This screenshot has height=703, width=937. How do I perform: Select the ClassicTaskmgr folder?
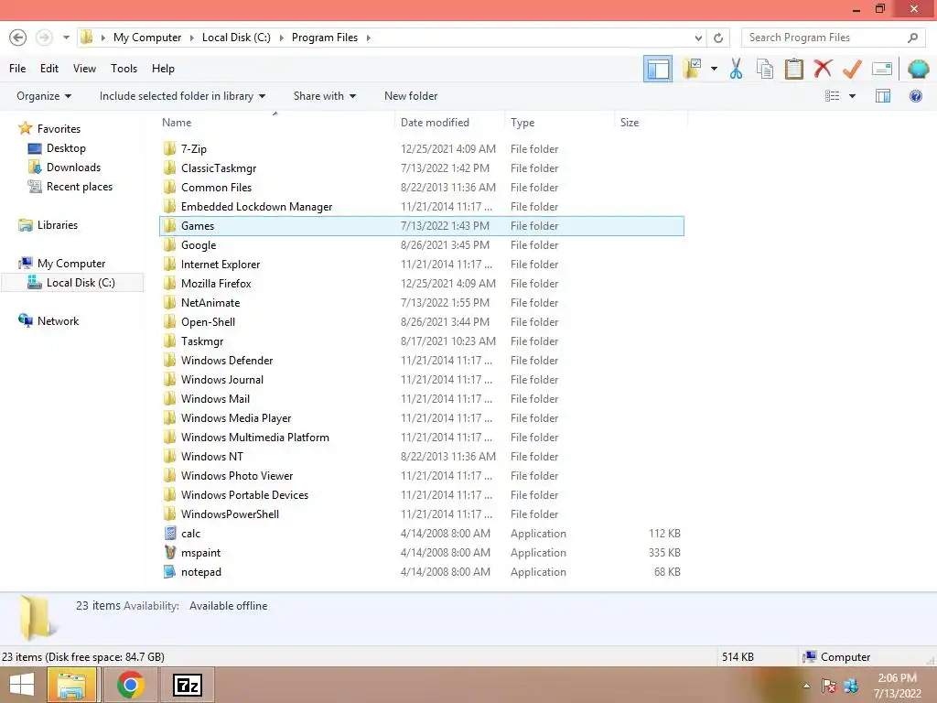pyautogui.click(x=422, y=168)
